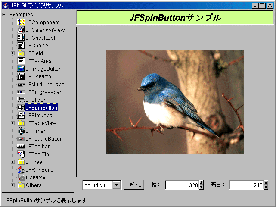Click the ファイル... button
276x207 pixels.
coord(134,185)
